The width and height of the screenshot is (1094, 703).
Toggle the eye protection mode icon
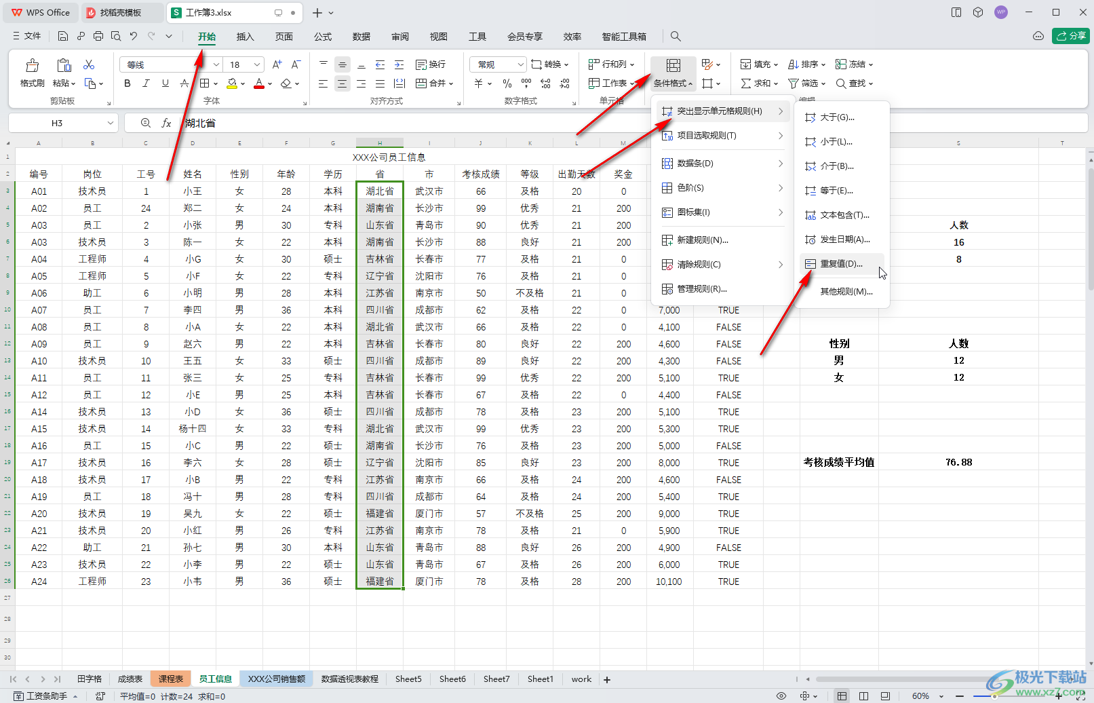[x=781, y=696]
